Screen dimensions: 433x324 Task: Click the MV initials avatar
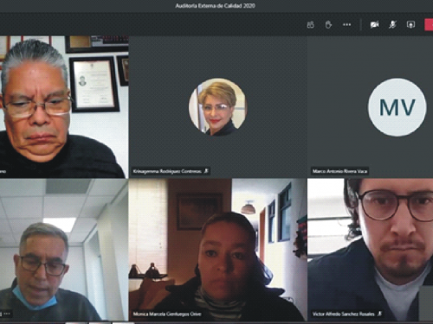coord(397,107)
